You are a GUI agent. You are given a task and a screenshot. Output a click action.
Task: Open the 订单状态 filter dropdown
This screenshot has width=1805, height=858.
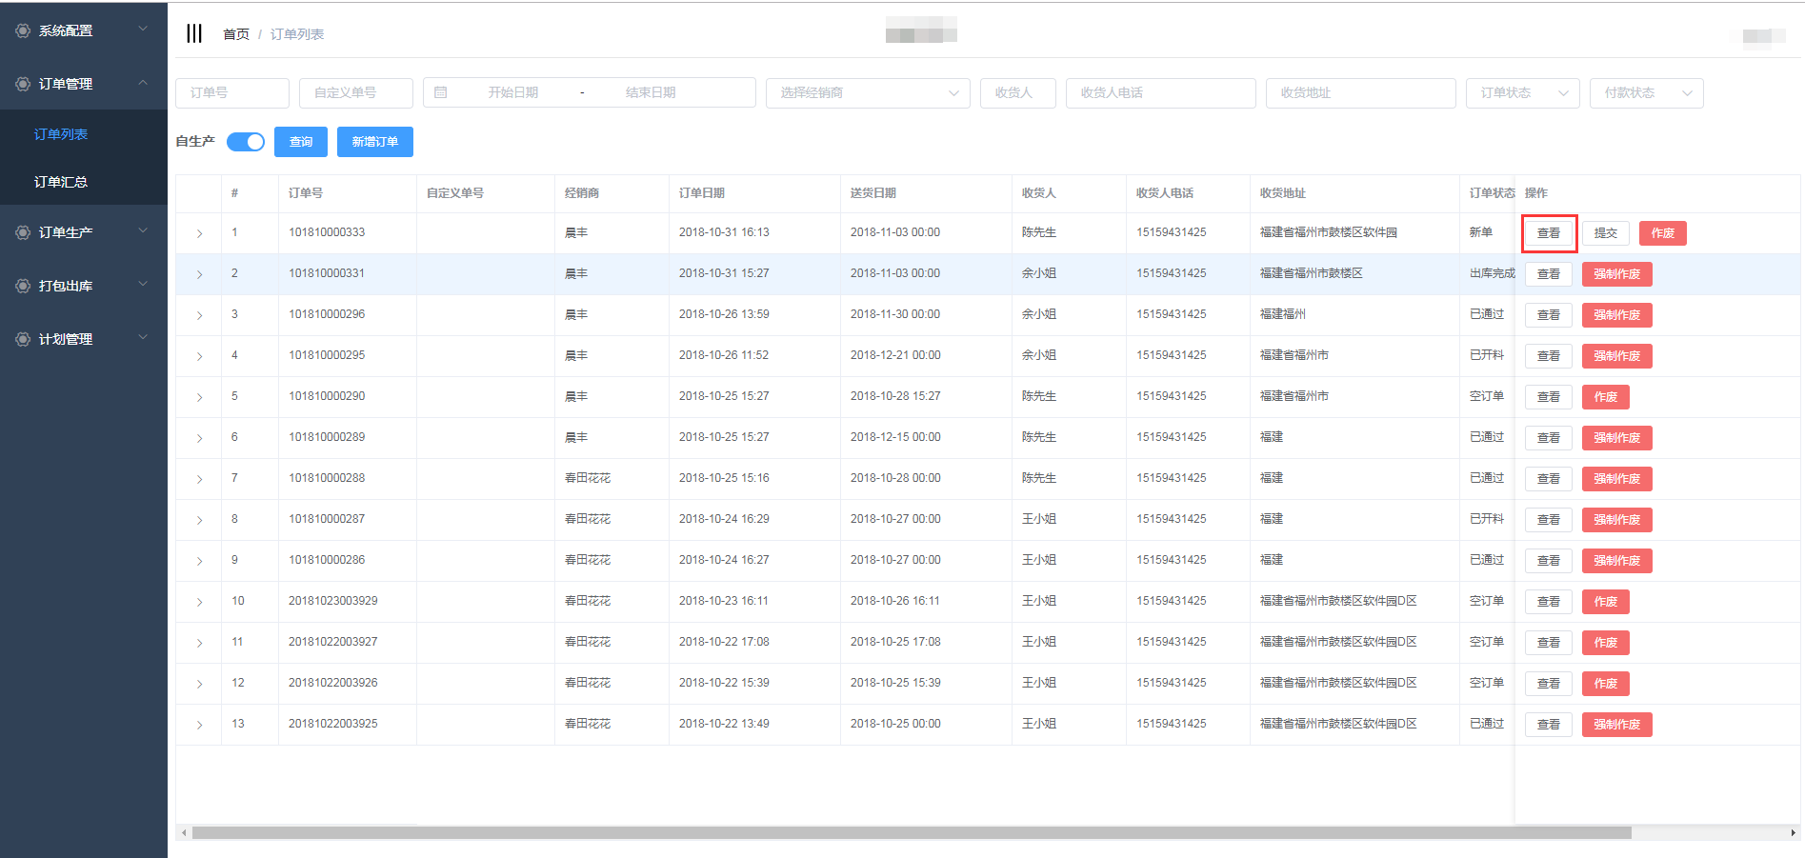1521,92
